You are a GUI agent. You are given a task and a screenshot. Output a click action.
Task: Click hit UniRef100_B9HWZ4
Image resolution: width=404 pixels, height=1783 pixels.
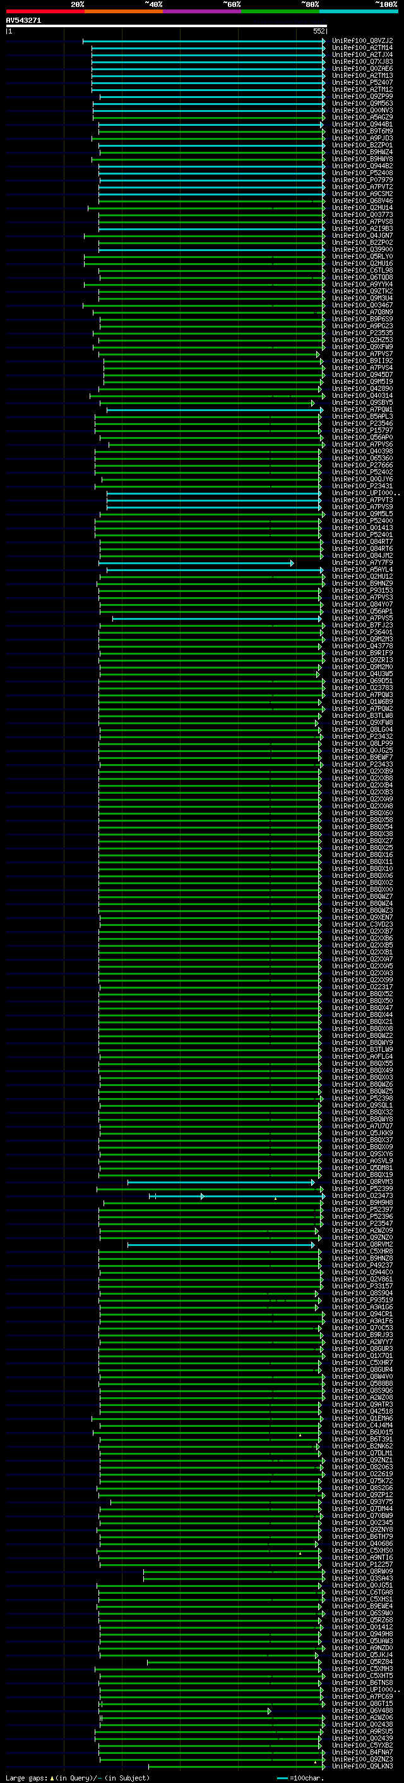362,152
